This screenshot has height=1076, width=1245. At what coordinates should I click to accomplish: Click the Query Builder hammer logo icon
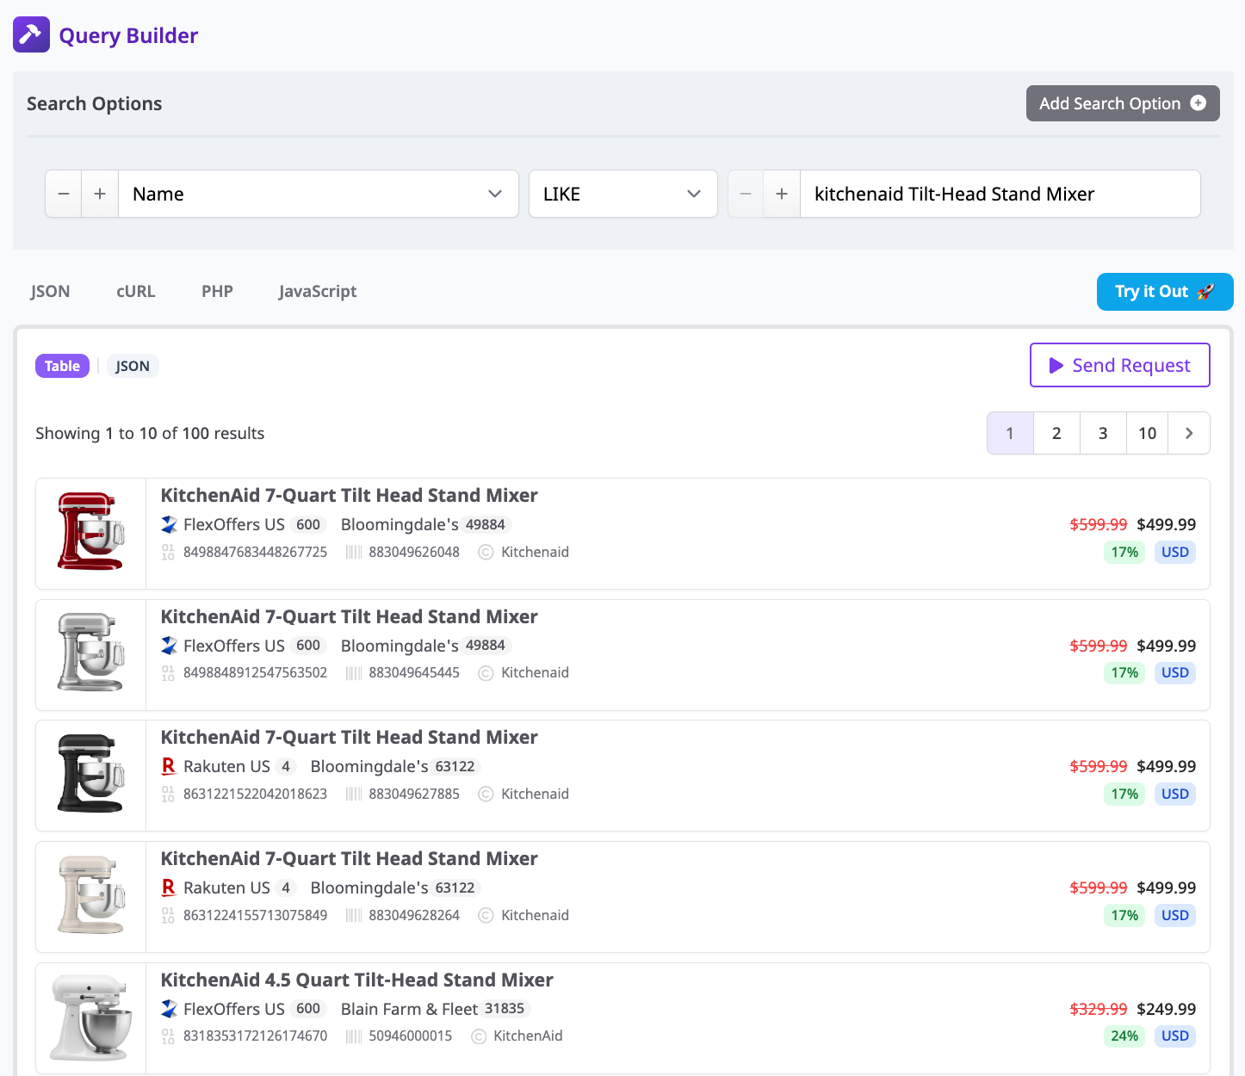[31, 34]
